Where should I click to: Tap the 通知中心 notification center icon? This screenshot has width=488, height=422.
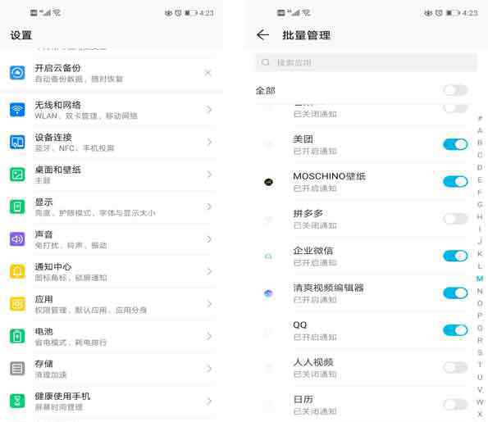[x=17, y=271]
